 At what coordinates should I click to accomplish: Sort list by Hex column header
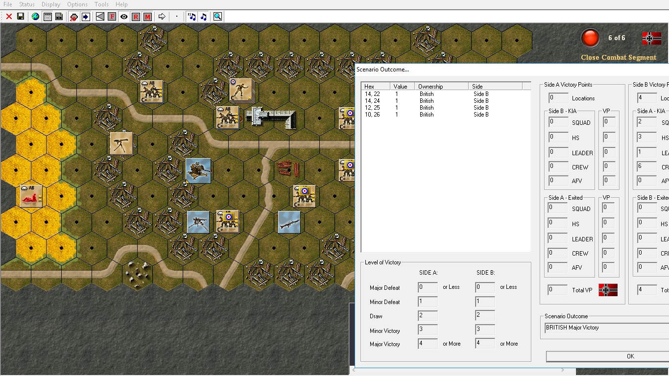point(376,87)
